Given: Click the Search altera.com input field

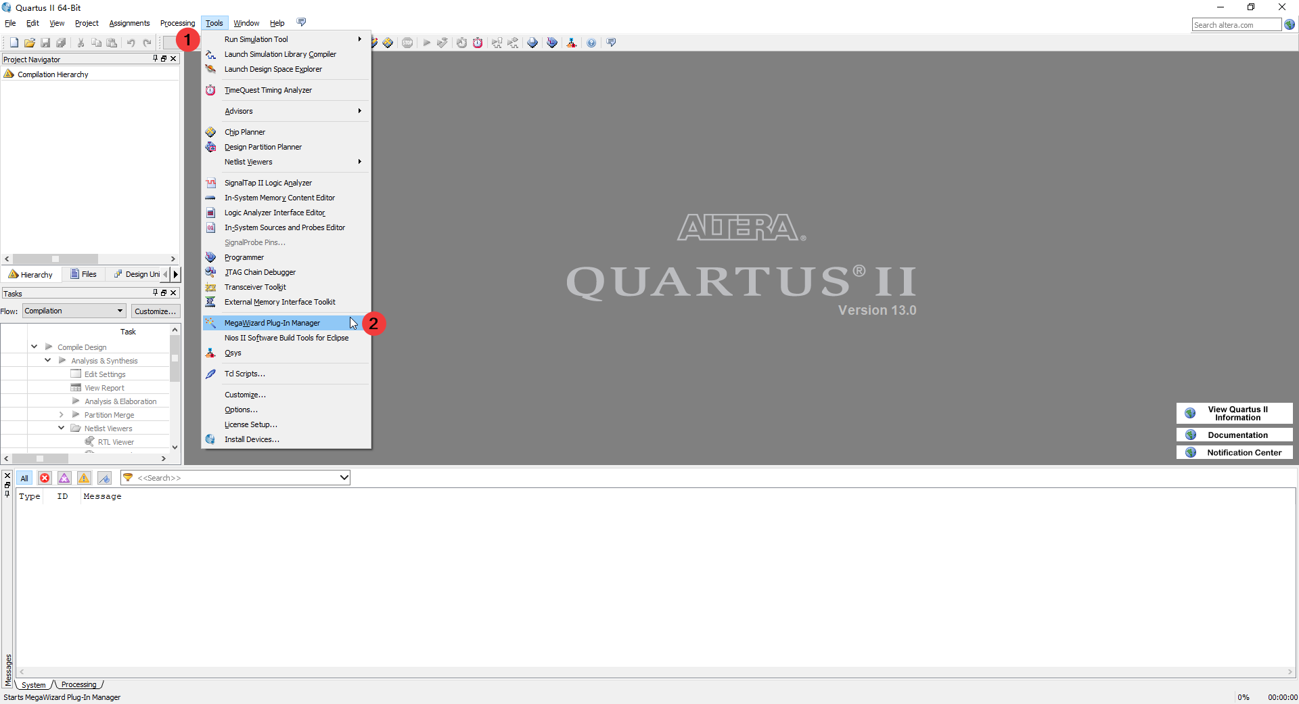Looking at the screenshot, I should coord(1236,25).
